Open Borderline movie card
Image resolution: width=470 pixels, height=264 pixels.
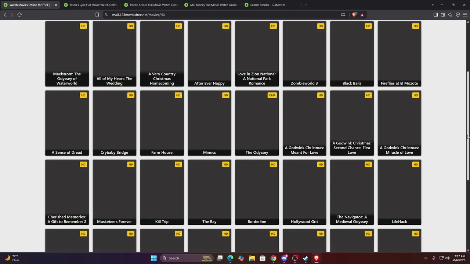[257, 192]
